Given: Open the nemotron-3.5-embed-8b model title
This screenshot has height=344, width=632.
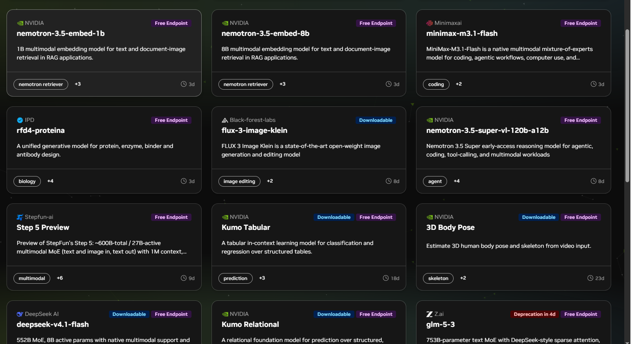Looking at the screenshot, I should [265, 33].
